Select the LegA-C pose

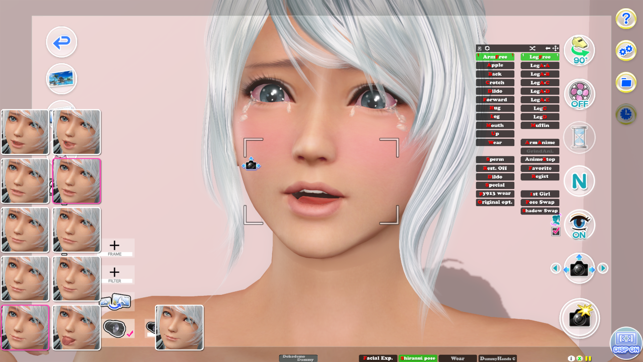[x=540, y=82]
